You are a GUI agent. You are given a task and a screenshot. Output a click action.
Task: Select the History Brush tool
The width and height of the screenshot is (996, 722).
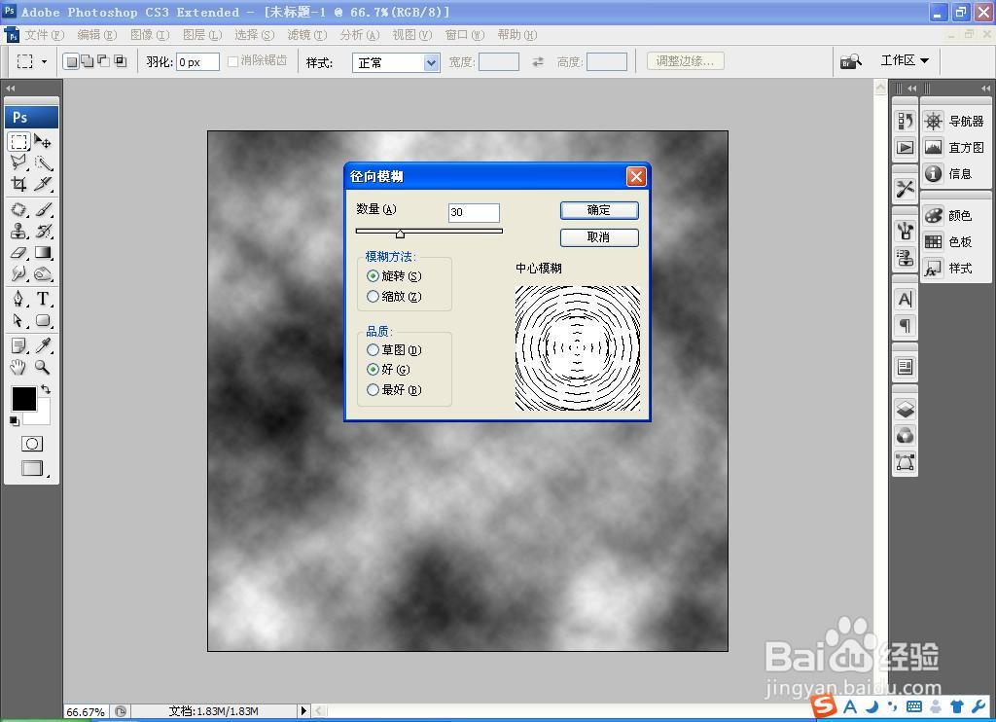click(x=43, y=231)
